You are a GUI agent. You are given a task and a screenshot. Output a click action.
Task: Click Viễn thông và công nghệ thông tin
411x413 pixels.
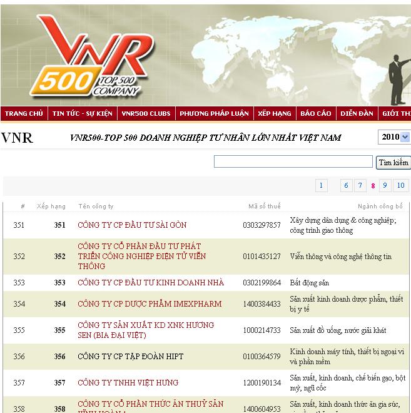click(x=341, y=257)
